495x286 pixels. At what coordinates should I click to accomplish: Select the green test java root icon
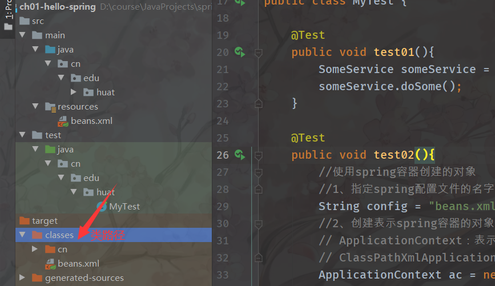(x=50, y=149)
